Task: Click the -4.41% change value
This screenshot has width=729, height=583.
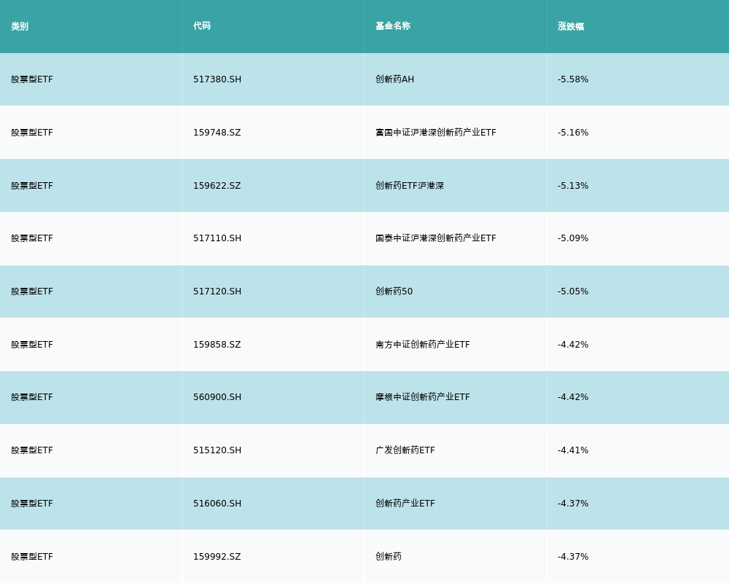Action: (x=573, y=450)
